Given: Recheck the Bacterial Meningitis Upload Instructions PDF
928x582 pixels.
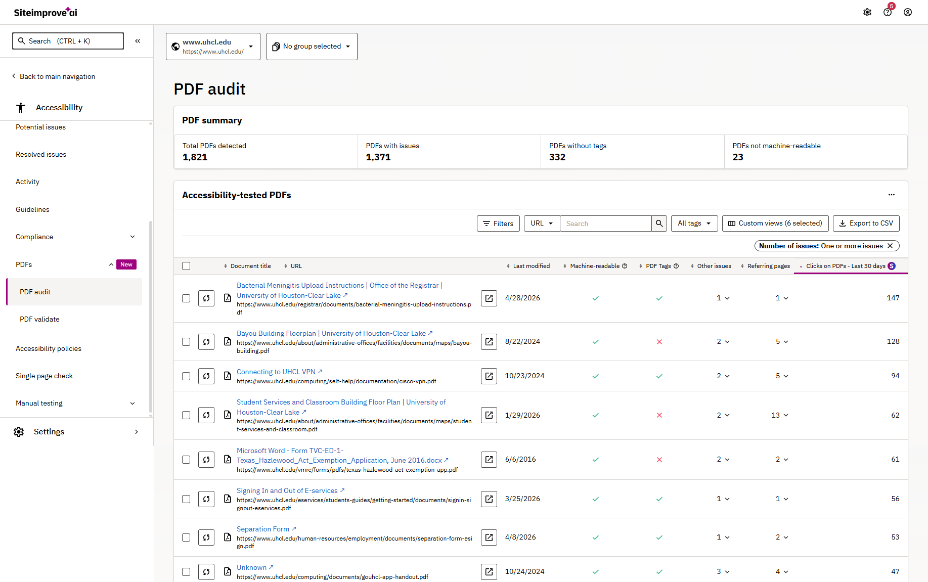Looking at the screenshot, I should pos(206,298).
